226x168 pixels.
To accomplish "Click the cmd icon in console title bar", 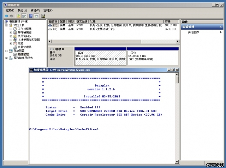I will 31,70.
